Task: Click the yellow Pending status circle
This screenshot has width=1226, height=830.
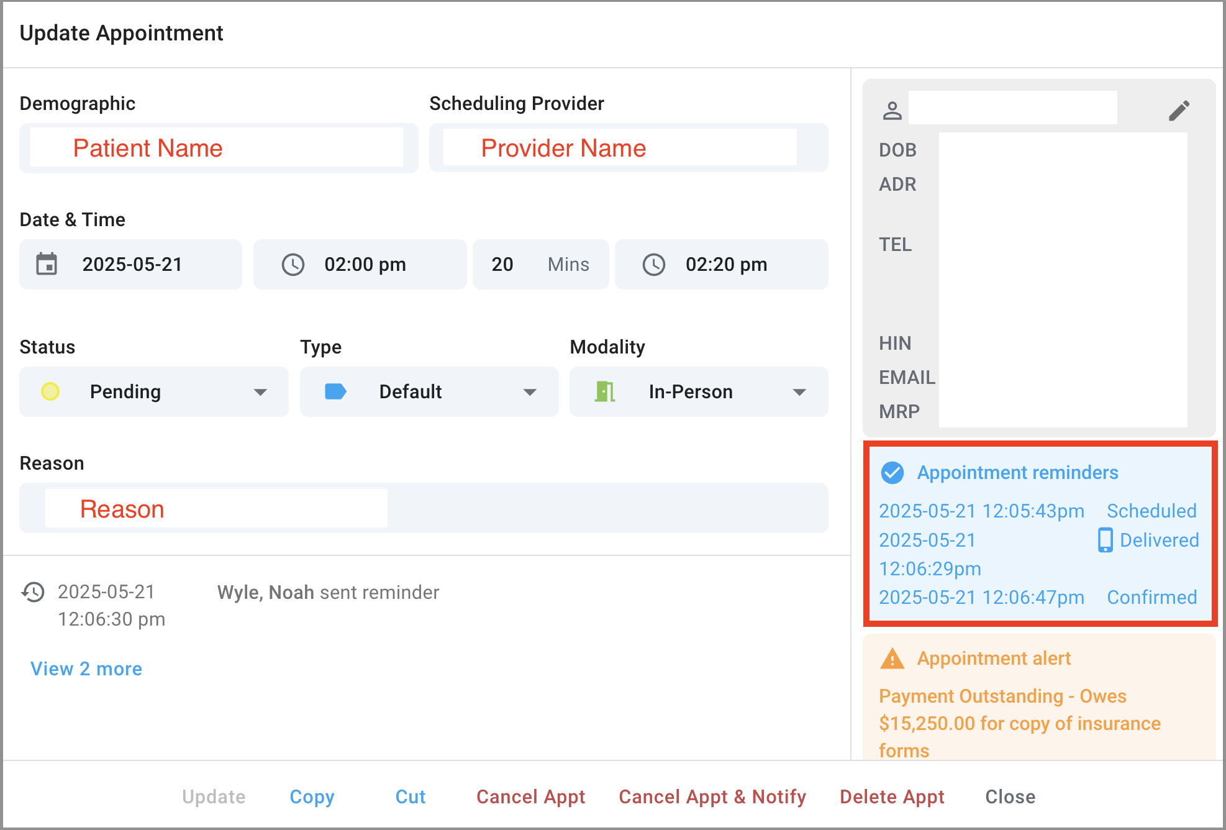Action: pyautogui.click(x=50, y=391)
